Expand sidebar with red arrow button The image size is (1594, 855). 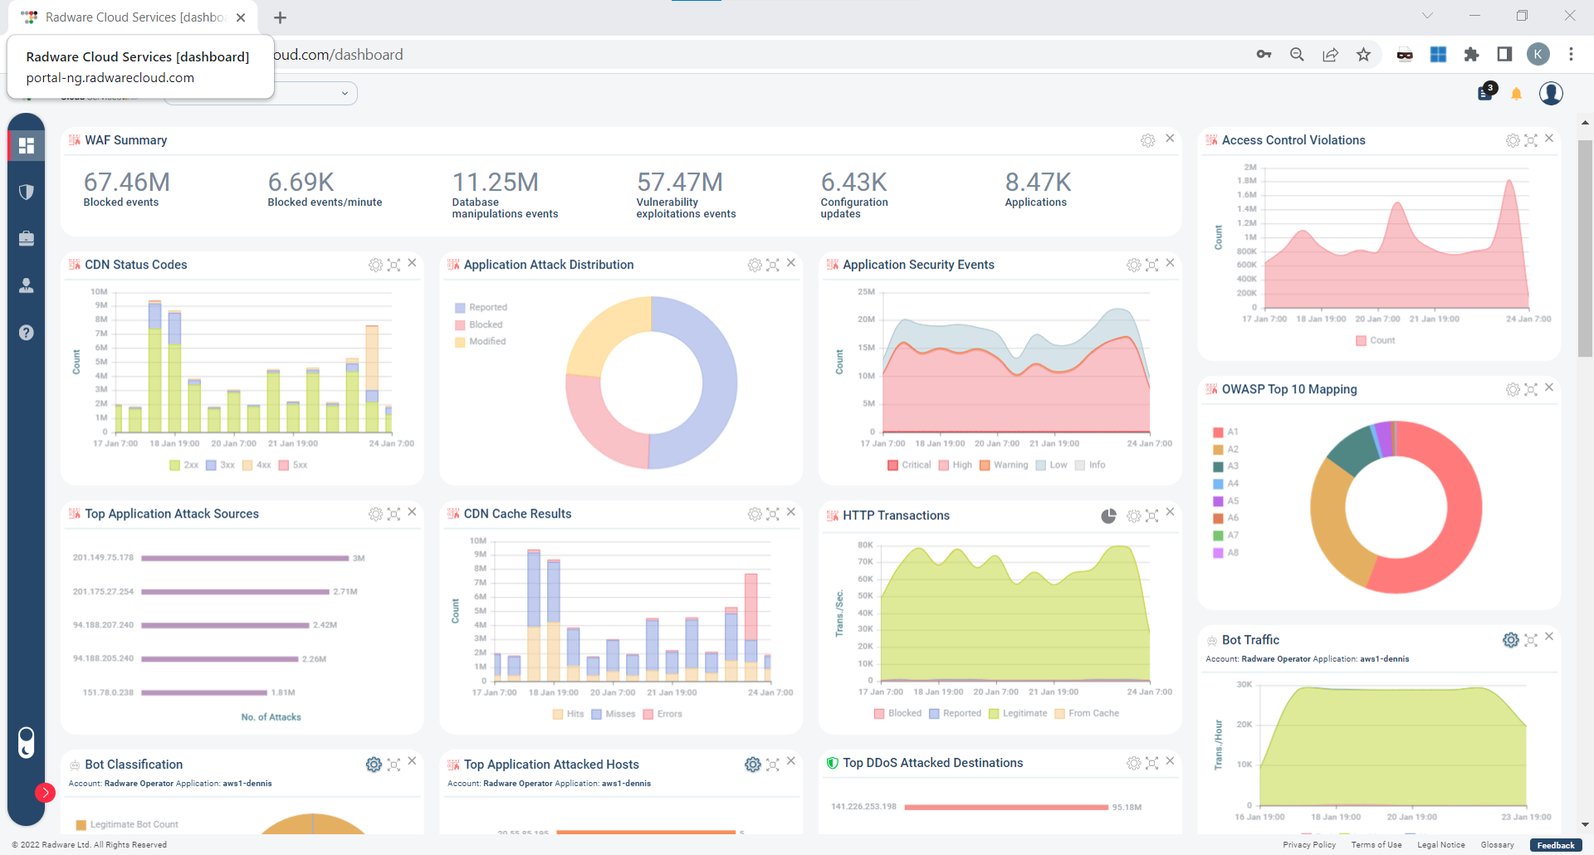(45, 793)
